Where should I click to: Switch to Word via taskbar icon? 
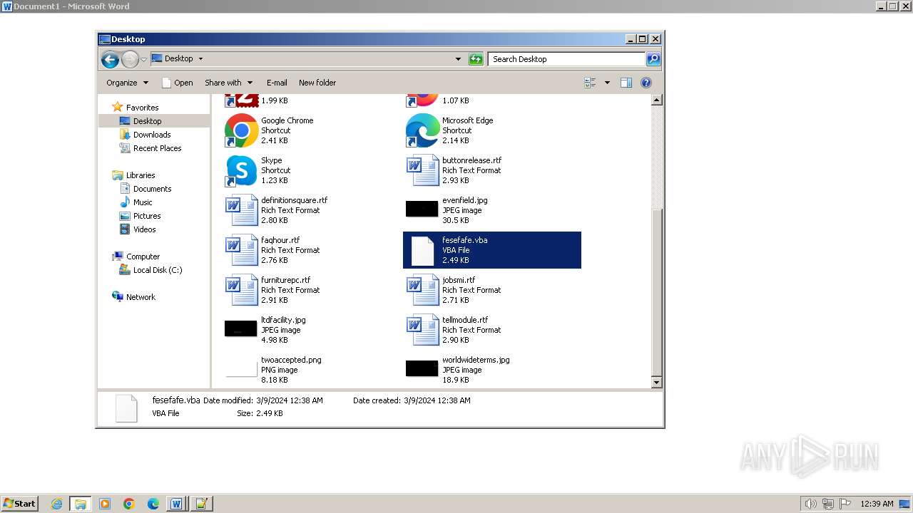coord(176,504)
